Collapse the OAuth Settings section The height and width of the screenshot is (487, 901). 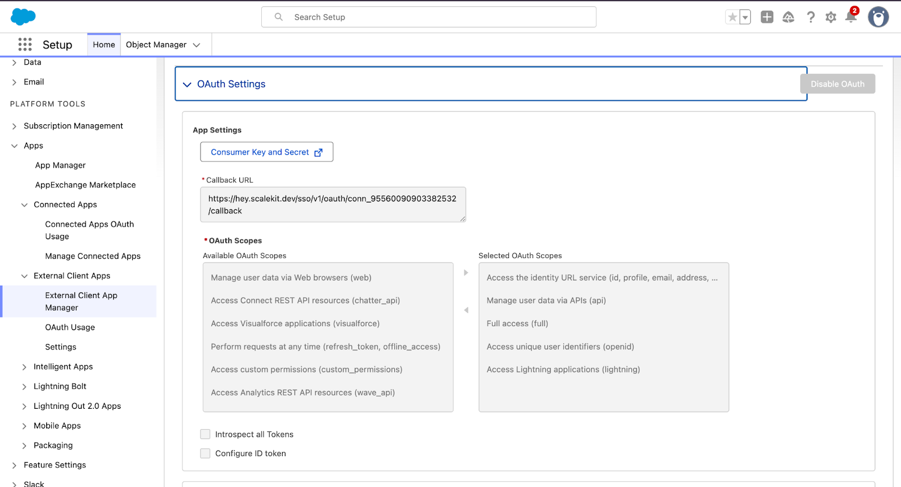point(188,84)
